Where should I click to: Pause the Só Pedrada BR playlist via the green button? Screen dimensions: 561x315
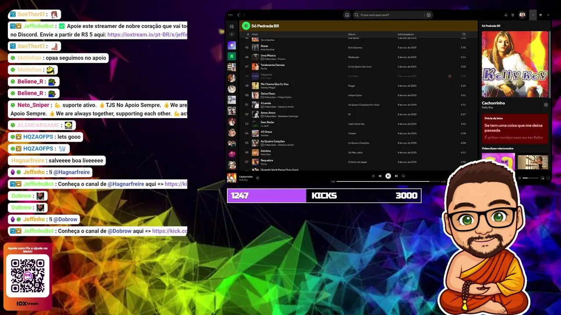(x=246, y=26)
